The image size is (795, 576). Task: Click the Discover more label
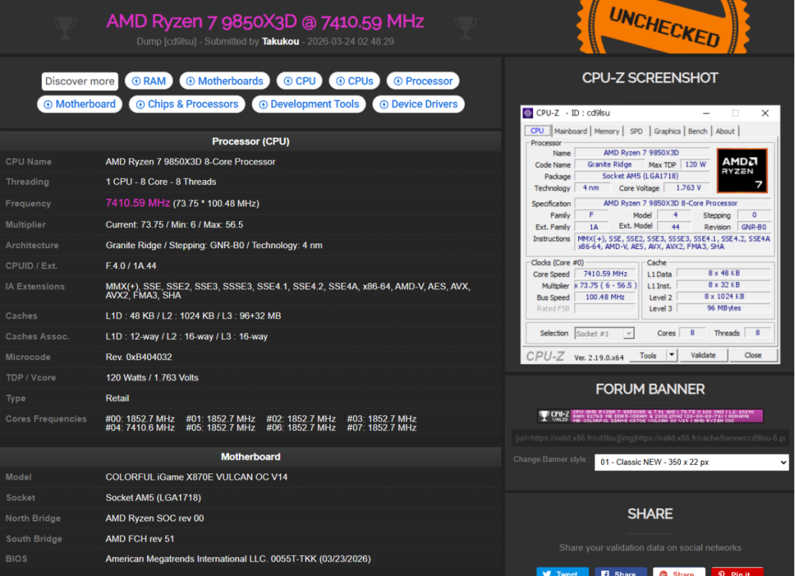point(80,81)
